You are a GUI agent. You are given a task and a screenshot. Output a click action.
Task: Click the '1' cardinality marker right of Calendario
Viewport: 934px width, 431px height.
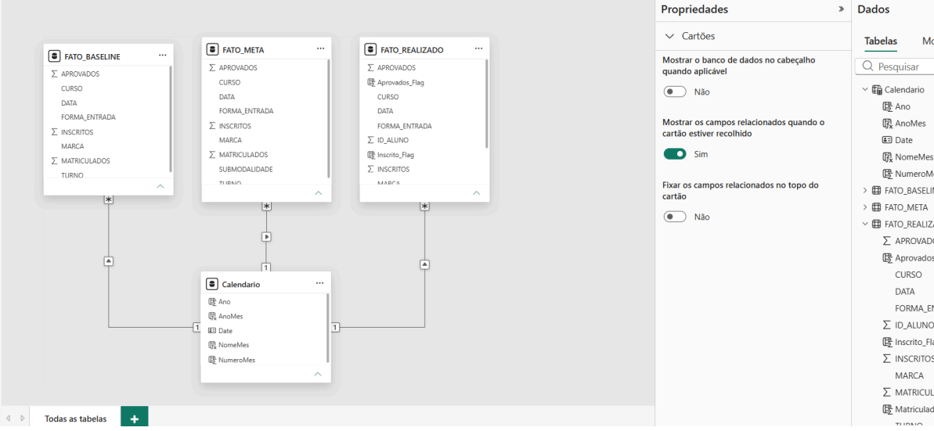335,328
